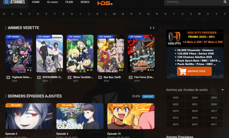The height and width of the screenshot is (138, 229).
Task: Select year 2017 in release years
Action: [x=214, y=111]
